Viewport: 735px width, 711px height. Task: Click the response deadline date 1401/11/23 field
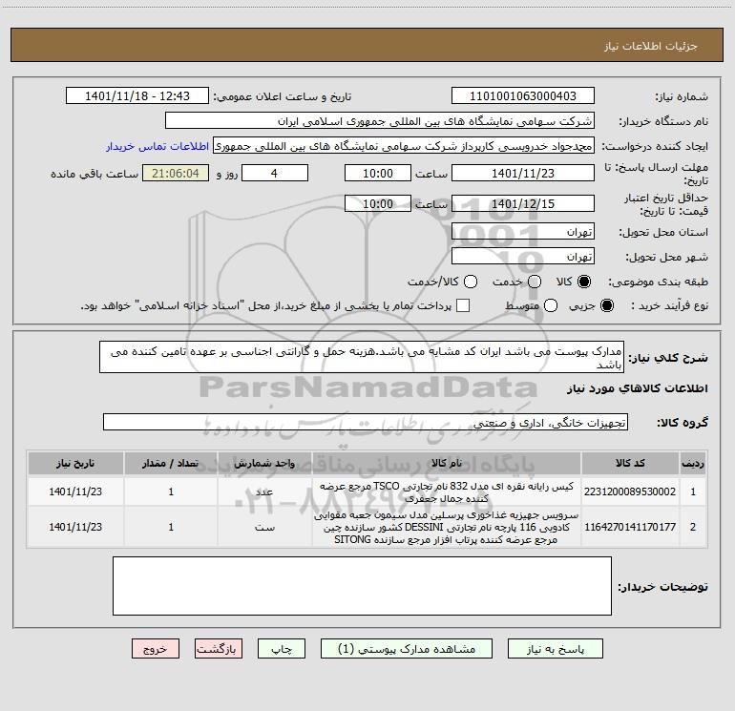523,173
